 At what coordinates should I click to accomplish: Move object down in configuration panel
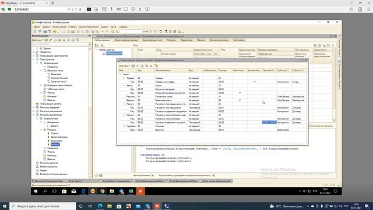coord(69,40)
